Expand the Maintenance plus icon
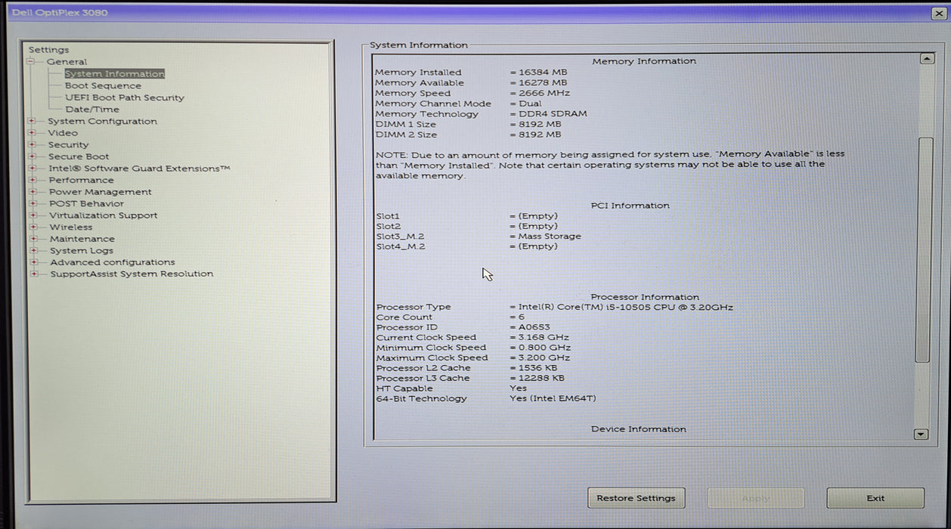The width and height of the screenshot is (951, 529). [x=33, y=239]
